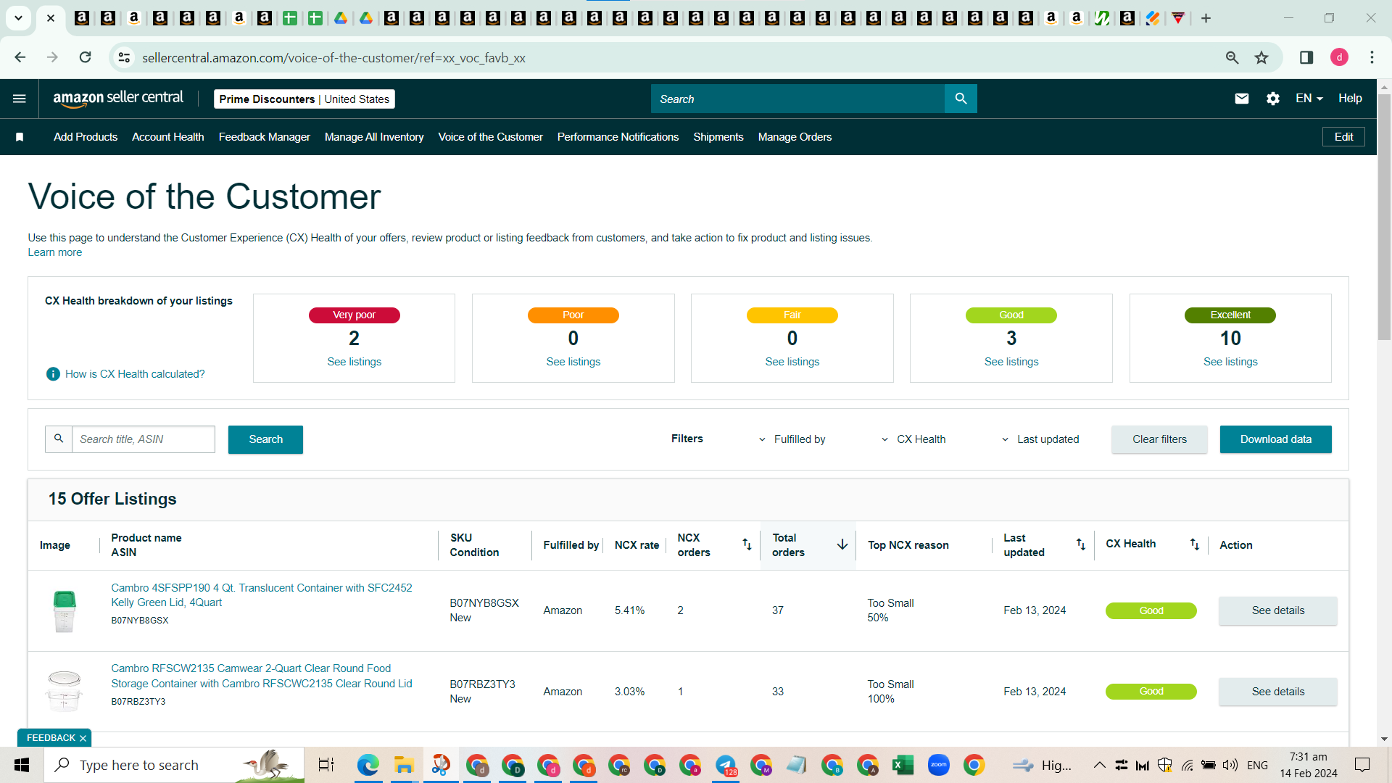Open the hamburger navigation menu

pyautogui.click(x=20, y=99)
